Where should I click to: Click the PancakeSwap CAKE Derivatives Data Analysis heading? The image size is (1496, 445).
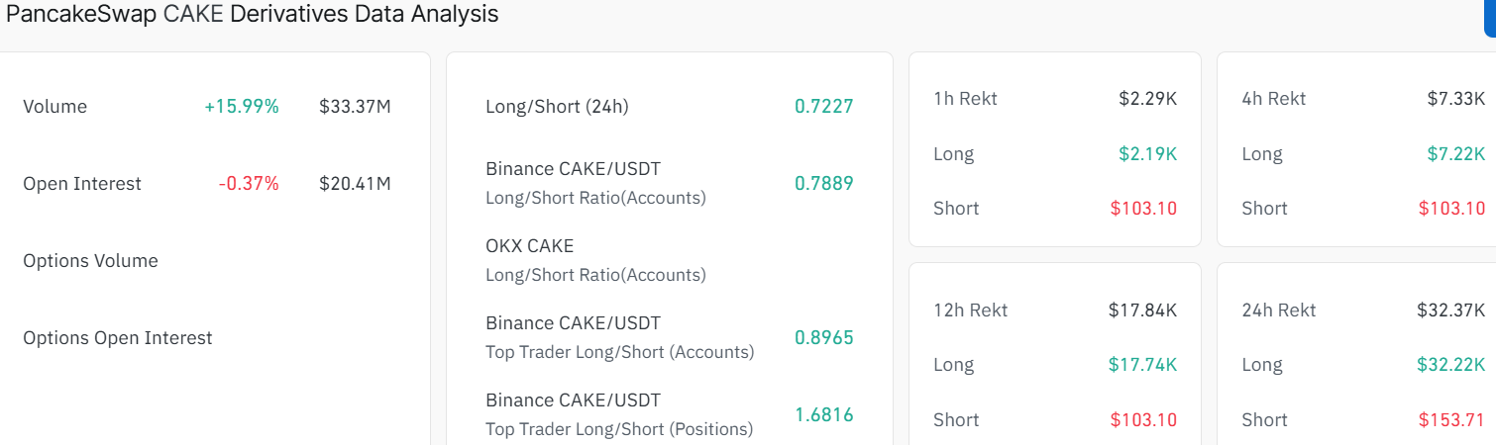(253, 15)
